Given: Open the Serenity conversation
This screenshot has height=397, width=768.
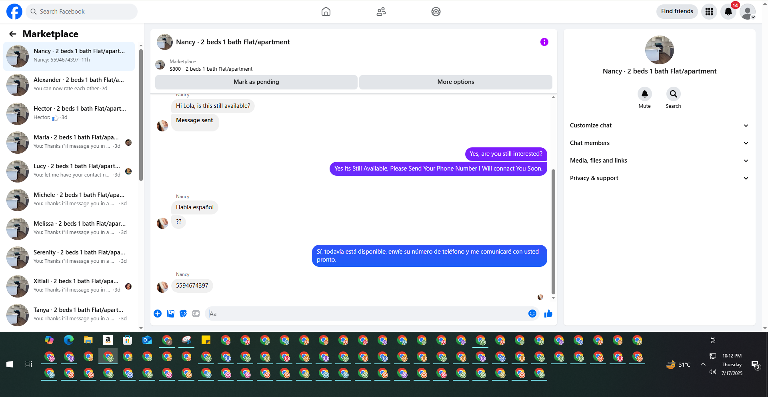Looking at the screenshot, I should click(69, 258).
